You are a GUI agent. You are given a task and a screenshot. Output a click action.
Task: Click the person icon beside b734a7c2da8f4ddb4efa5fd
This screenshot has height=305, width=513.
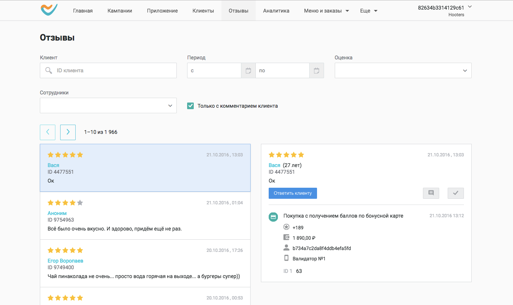point(286,248)
